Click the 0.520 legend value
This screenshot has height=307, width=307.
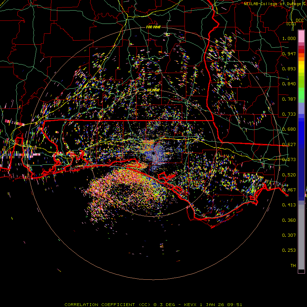(x=289, y=175)
